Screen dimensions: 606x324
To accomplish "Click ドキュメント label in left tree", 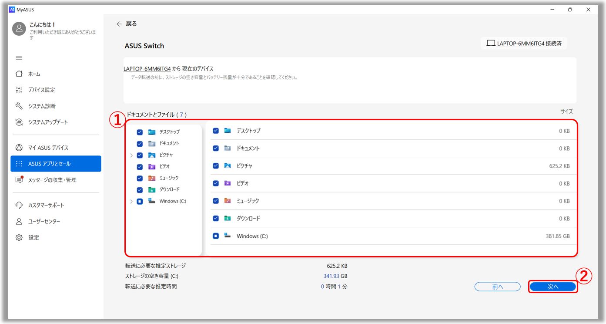I will pos(169,143).
